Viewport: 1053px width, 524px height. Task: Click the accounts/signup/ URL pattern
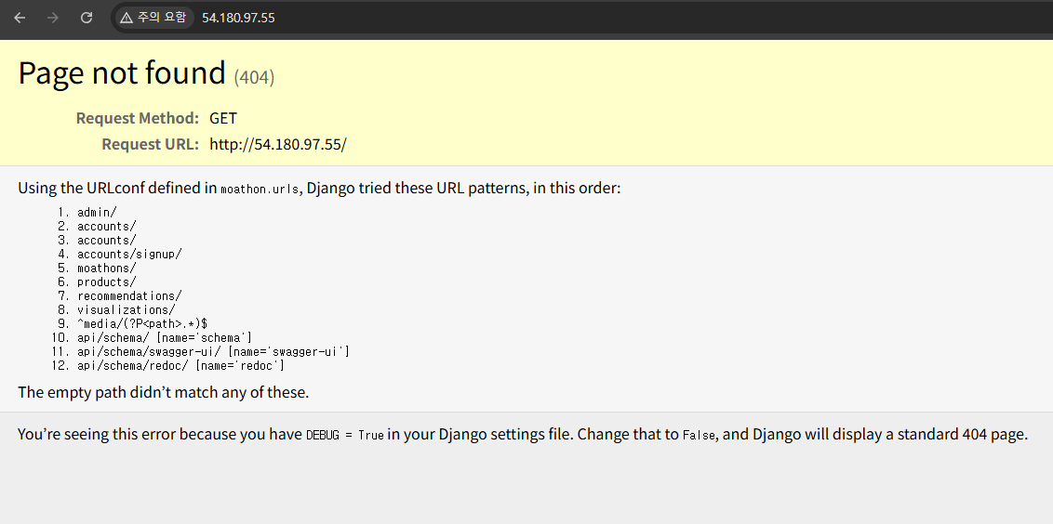pyautogui.click(x=129, y=254)
